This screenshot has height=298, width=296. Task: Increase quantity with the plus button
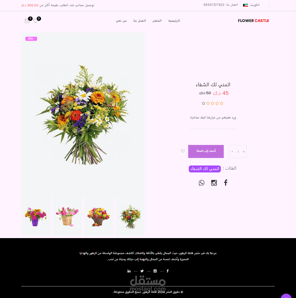click(244, 152)
